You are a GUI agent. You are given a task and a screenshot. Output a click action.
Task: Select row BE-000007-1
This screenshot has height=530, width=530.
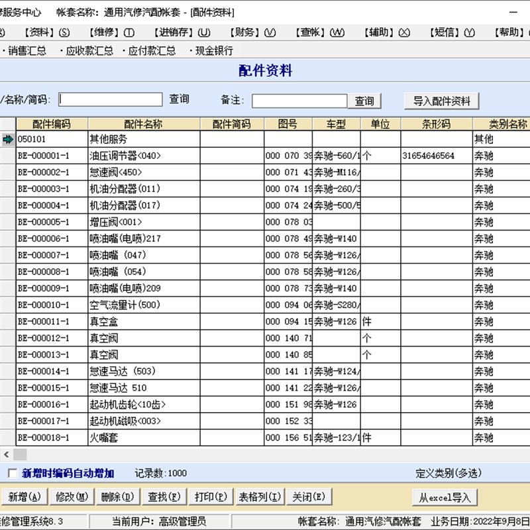[52, 255]
